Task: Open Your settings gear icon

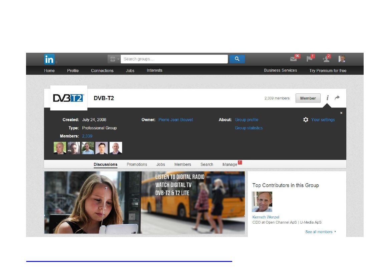Action: pyautogui.click(x=306, y=119)
